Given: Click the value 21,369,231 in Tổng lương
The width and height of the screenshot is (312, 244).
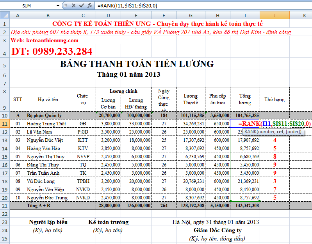Looking at the screenshot, I should click(245, 181).
